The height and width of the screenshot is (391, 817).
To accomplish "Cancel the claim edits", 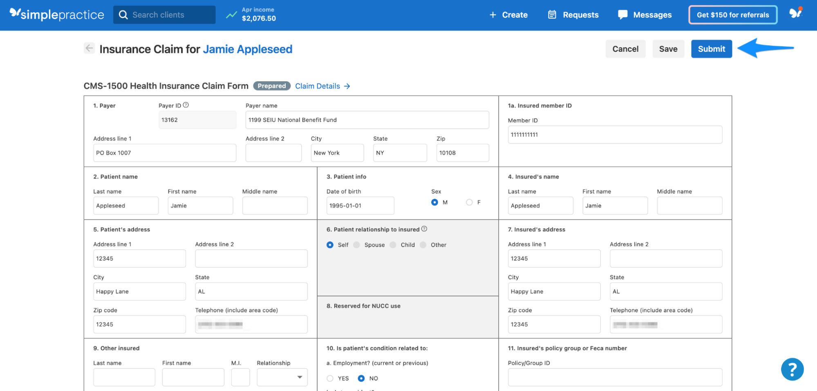I will 625,49.
